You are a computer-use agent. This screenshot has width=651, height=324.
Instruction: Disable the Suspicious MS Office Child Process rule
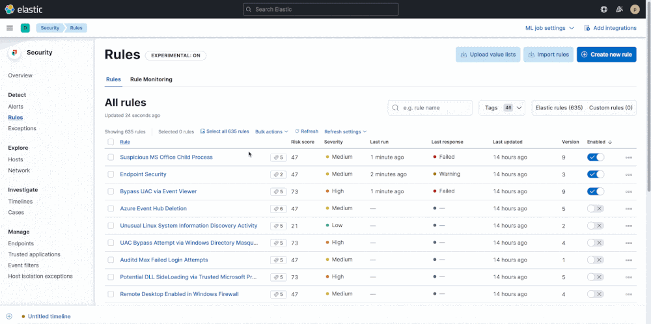tap(596, 157)
